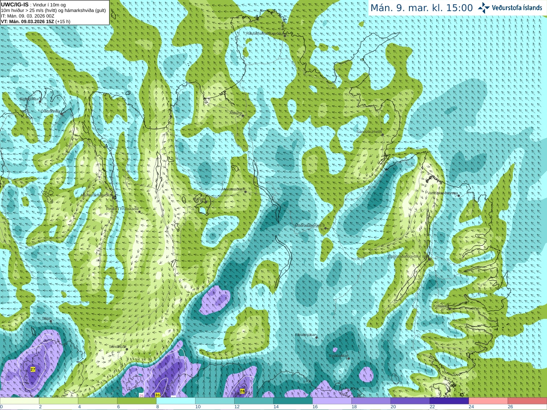Click the 10m hviður > 25 m/s description line
The image size is (547, 410).
pos(53,10)
